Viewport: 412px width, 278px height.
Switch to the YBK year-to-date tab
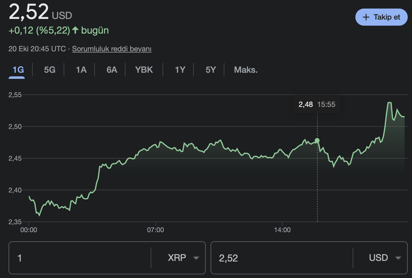144,70
